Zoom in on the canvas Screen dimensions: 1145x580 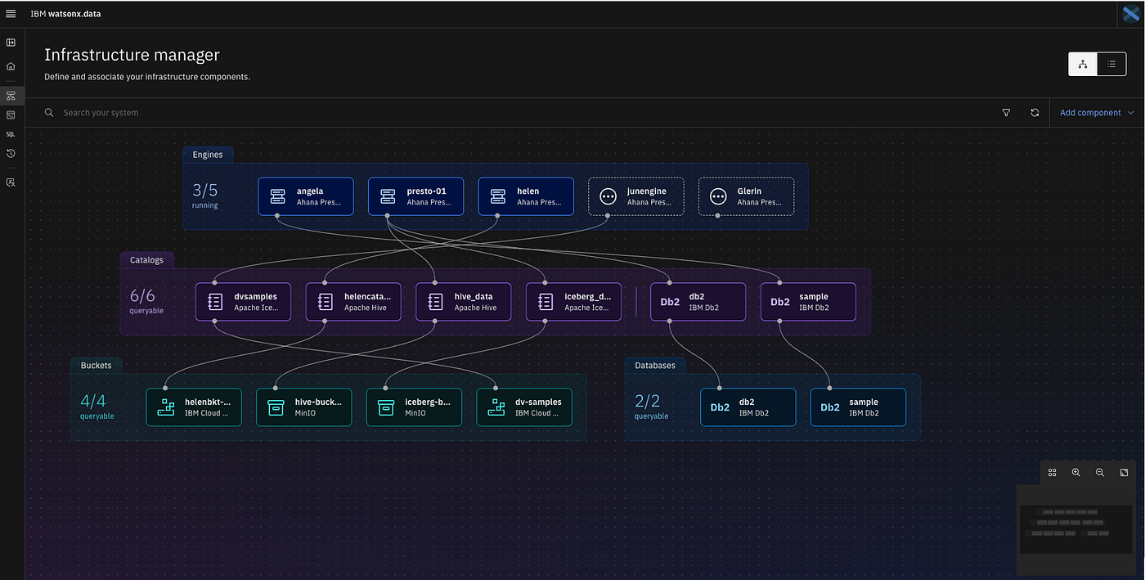tap(1076, 473)
